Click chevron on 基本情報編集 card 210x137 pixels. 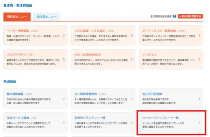coord(64,99)
